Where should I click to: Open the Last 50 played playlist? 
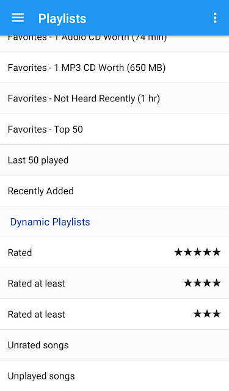click(114, 160)
